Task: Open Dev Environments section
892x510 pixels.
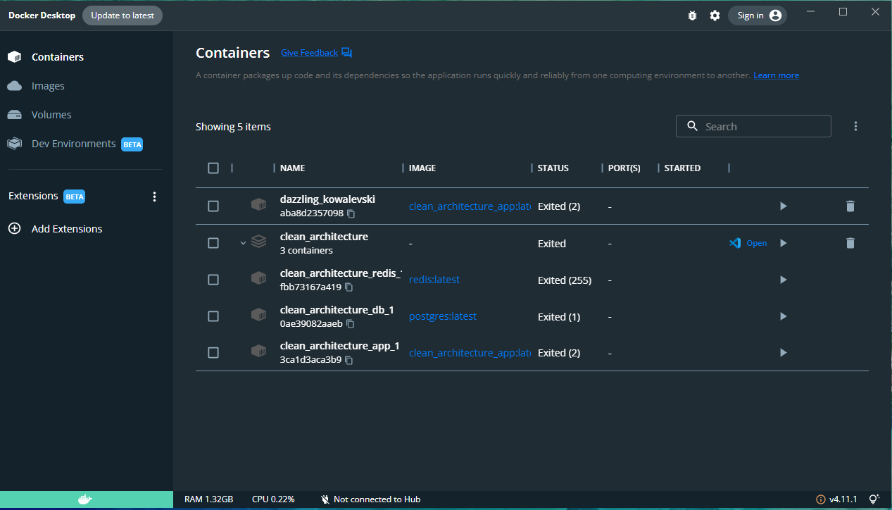Action: tap(86, 144)
